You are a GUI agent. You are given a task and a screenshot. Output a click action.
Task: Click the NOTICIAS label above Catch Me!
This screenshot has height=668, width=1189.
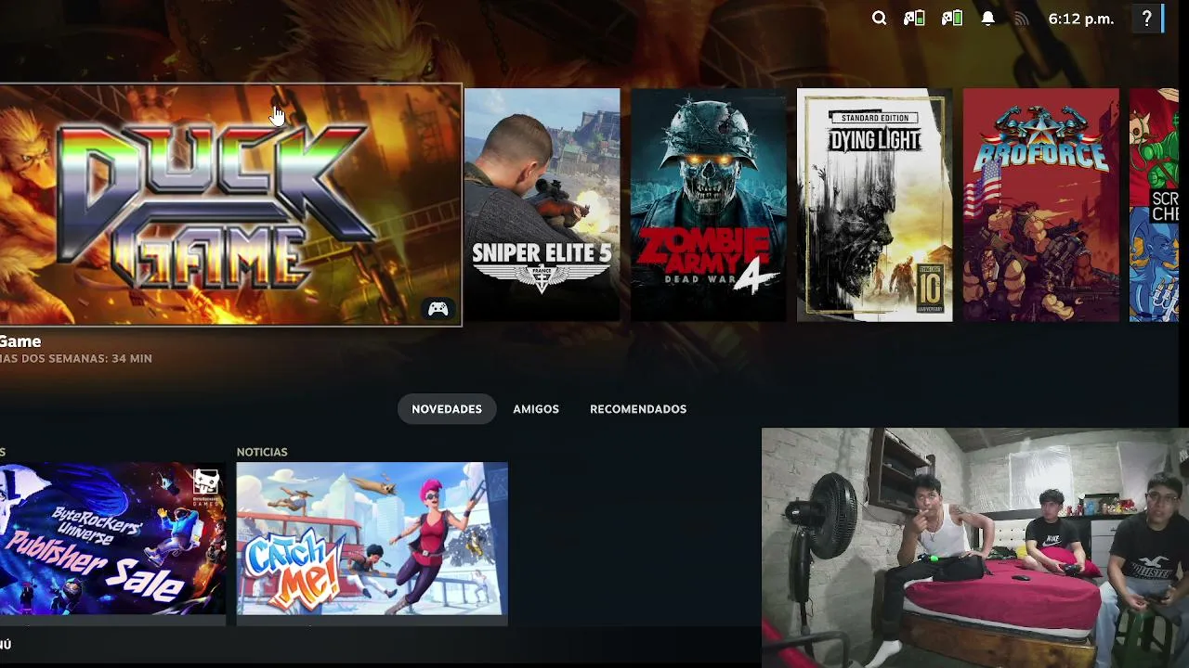click(x=262, y=452)
